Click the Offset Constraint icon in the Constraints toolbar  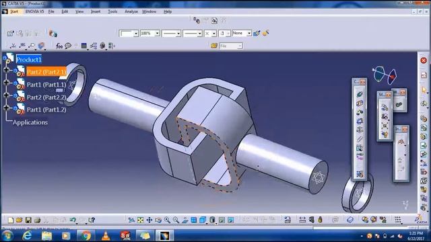coord(360,112)
